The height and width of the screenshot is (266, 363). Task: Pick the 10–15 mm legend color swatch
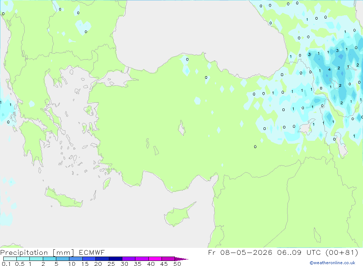[x=76, y=259]
